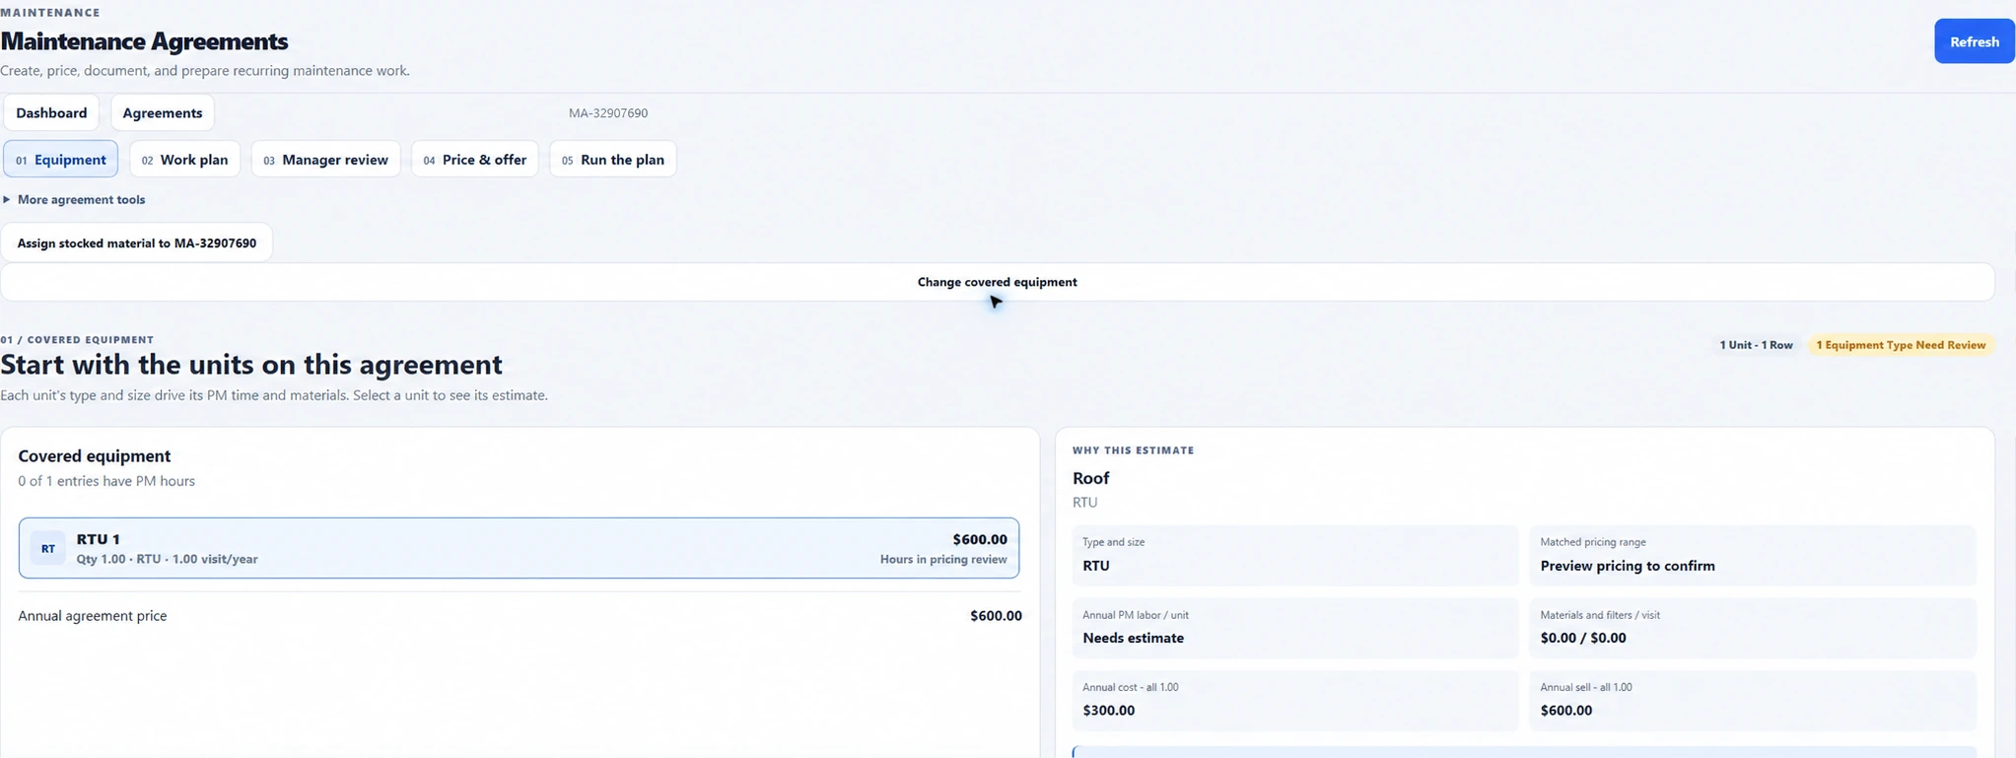The width and height of the screenshot is (2016, 758).
Task: Go to step 01 Equipment
Action: point(61,160)
